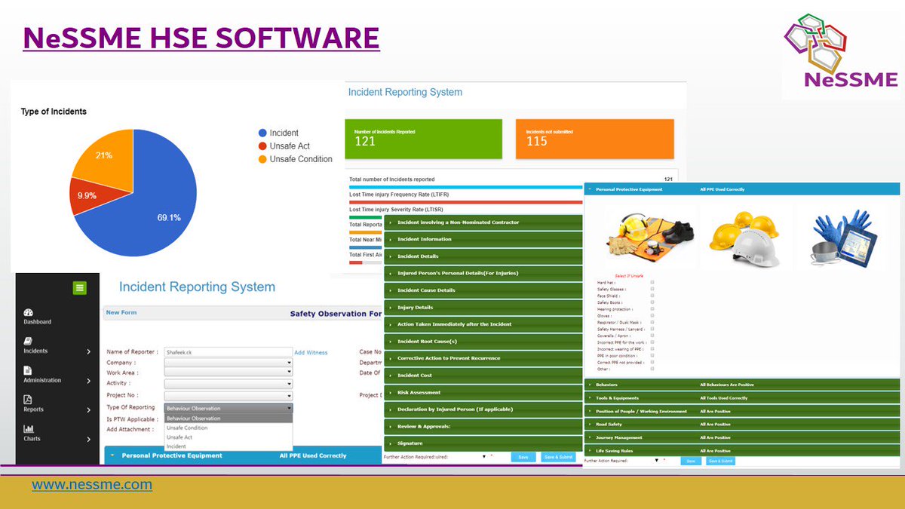Tick the Other checkbox in PPE list
Screen dimensions: 905x509
[652, 369]
